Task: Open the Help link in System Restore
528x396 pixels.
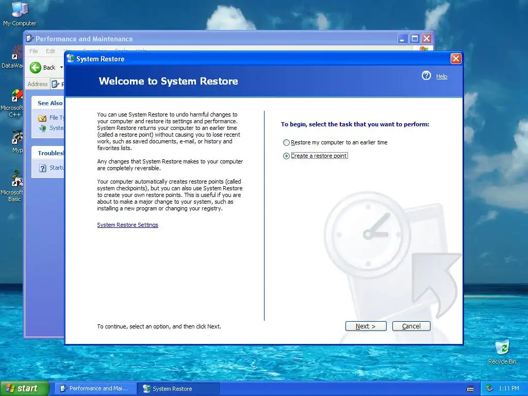Action: pos(442,76)
